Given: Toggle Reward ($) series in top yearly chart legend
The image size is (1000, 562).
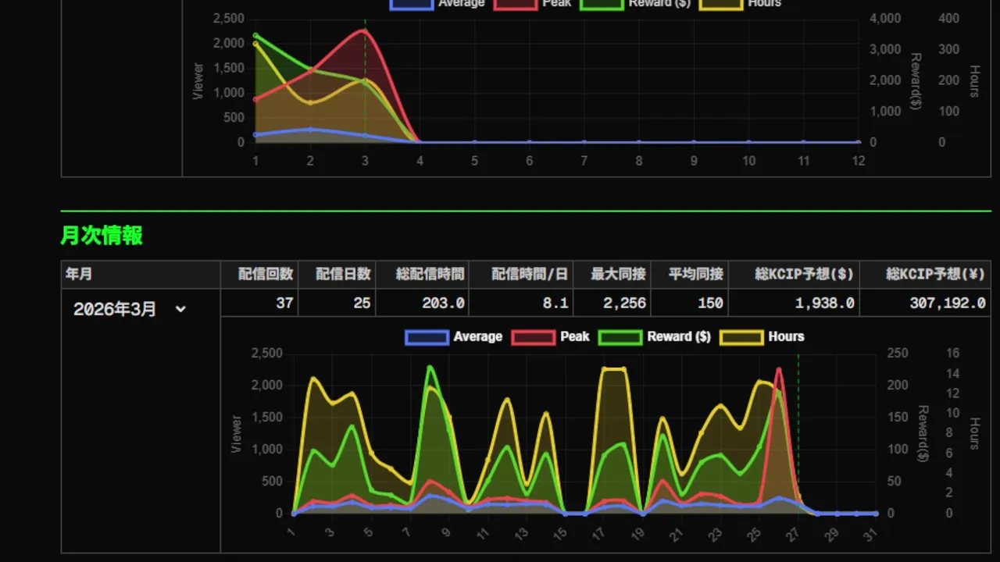Looking at the screenshot, I should [637, 3].
